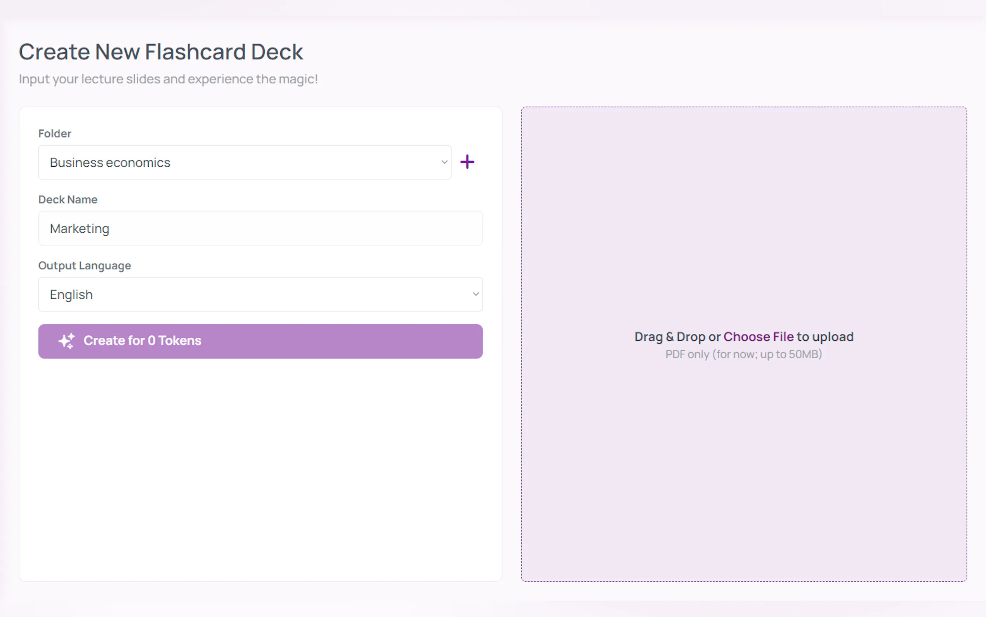986x617 pixels.
Task: Click the Folder field label
Action: pos(55,133)
